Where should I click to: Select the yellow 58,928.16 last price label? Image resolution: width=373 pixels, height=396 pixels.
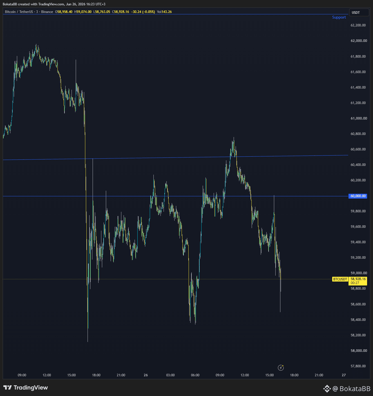pos(358,279)
